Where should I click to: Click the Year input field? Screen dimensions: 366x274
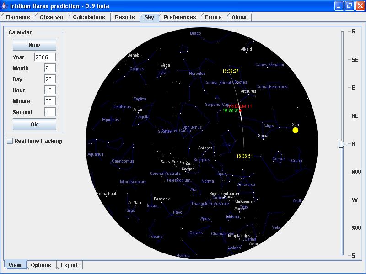tap(45, 57)
